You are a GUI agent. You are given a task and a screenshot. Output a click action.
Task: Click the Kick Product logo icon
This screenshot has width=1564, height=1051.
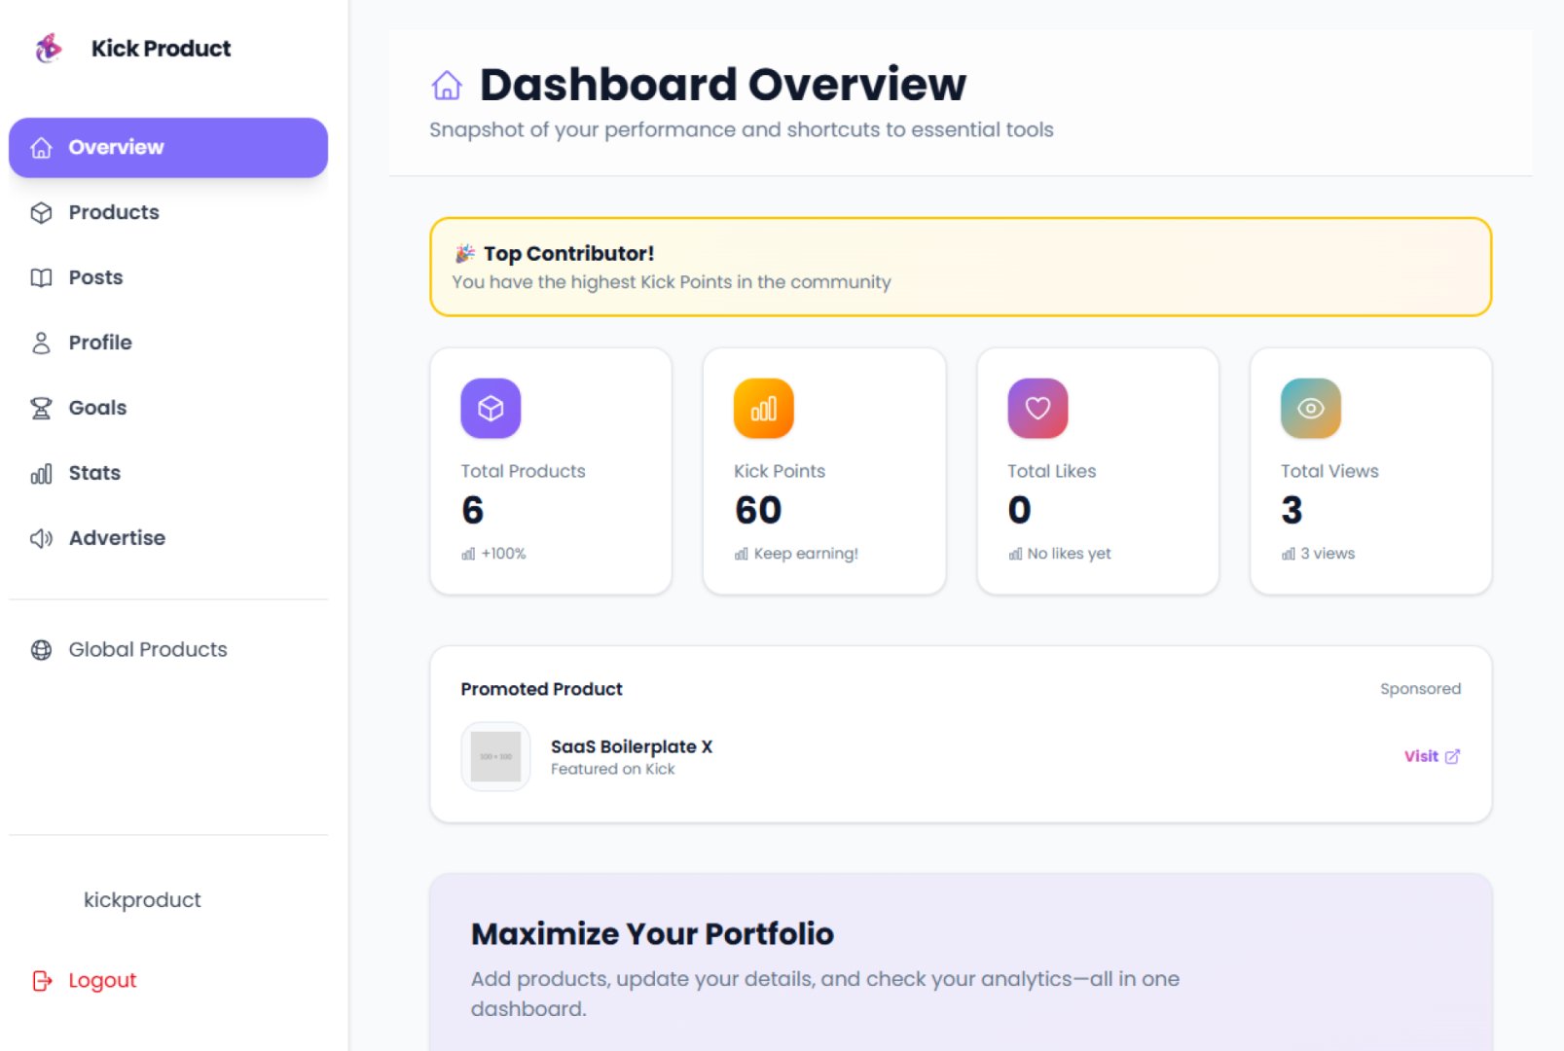[46, 48]
